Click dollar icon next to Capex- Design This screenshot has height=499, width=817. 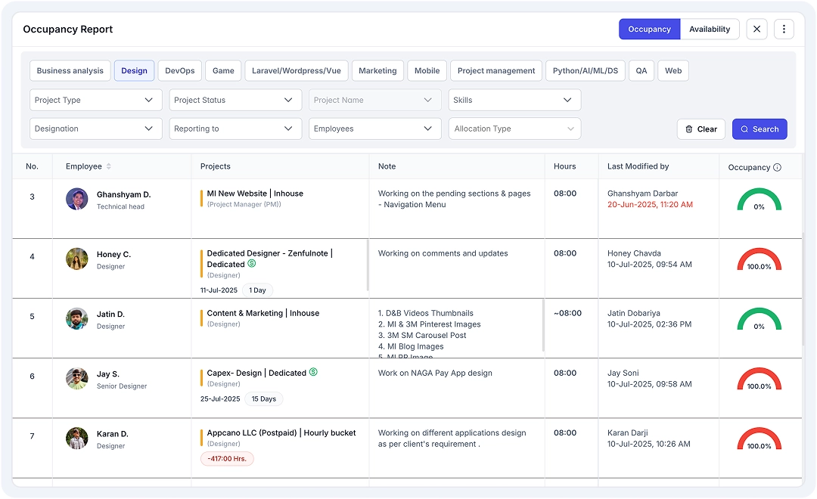(x=313, y=373)
